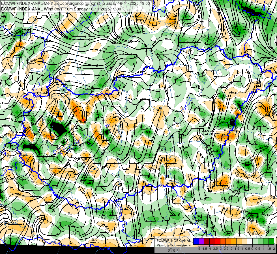Click the legend tick label '-3.5'
This screenshot has height=254, width=277.
pos(215,249)
